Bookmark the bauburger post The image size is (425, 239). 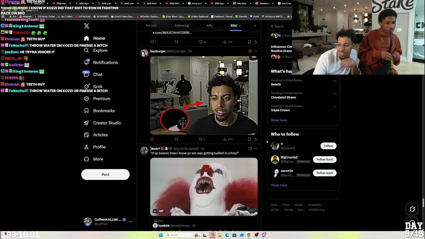(x=249, y=139)
